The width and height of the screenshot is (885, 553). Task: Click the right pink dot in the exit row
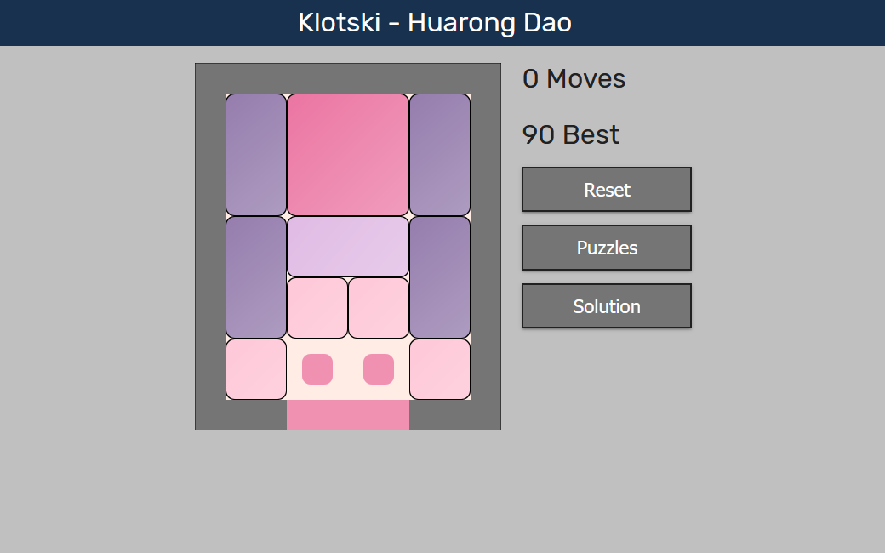point(377,368)
